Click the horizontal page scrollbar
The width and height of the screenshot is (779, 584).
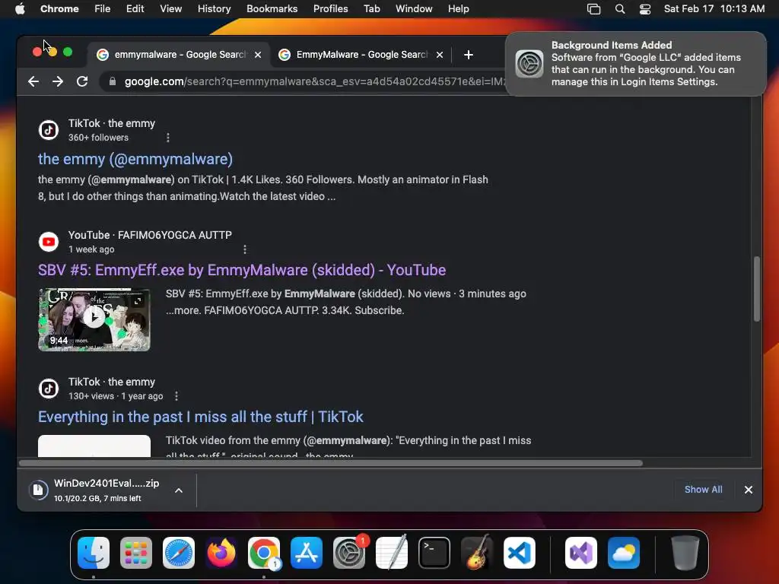click(331, 463)
